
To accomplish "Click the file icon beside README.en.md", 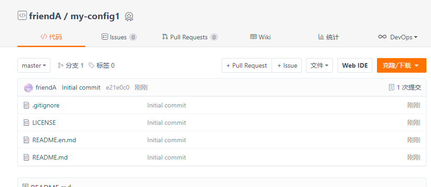I will point(27,140).
